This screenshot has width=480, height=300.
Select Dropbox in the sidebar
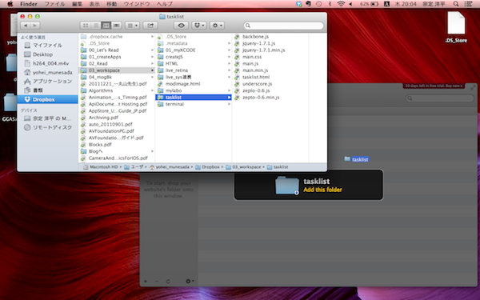[x=47, y=99]
